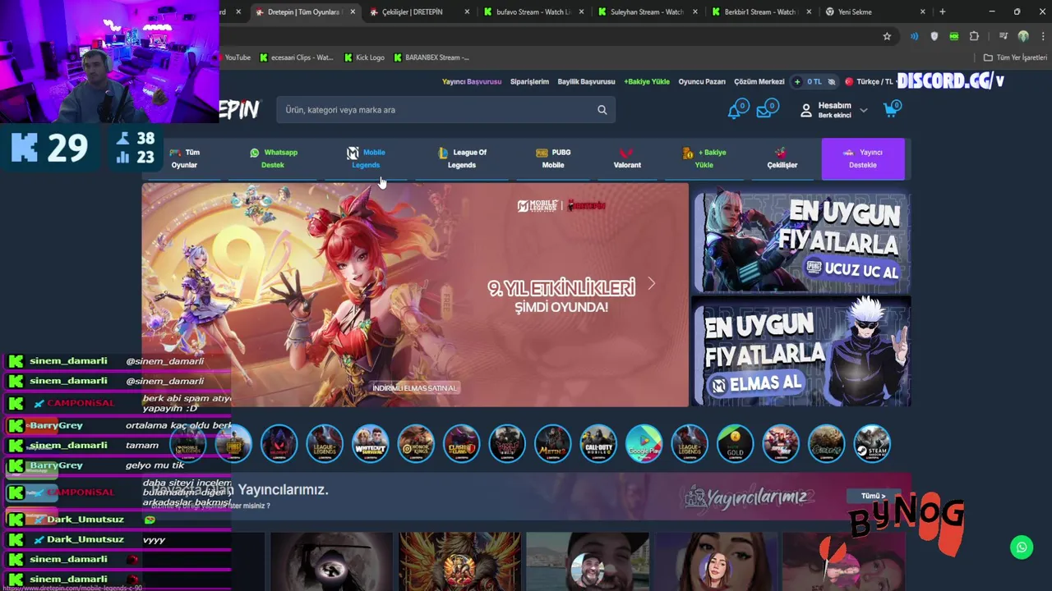The image size is (1052, 591).
Task: Click the Tümü > button in streamers section
Action: point(874,496)
